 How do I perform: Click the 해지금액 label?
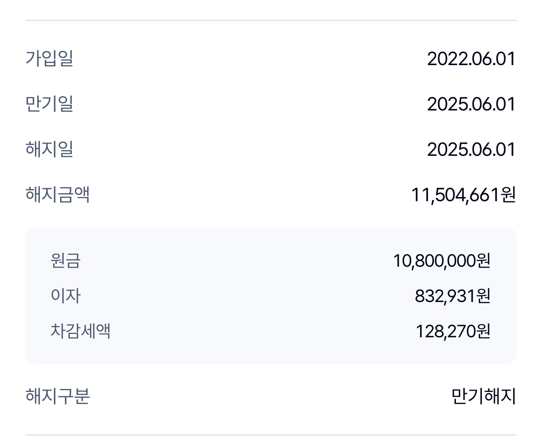click(x=58, y=194)
